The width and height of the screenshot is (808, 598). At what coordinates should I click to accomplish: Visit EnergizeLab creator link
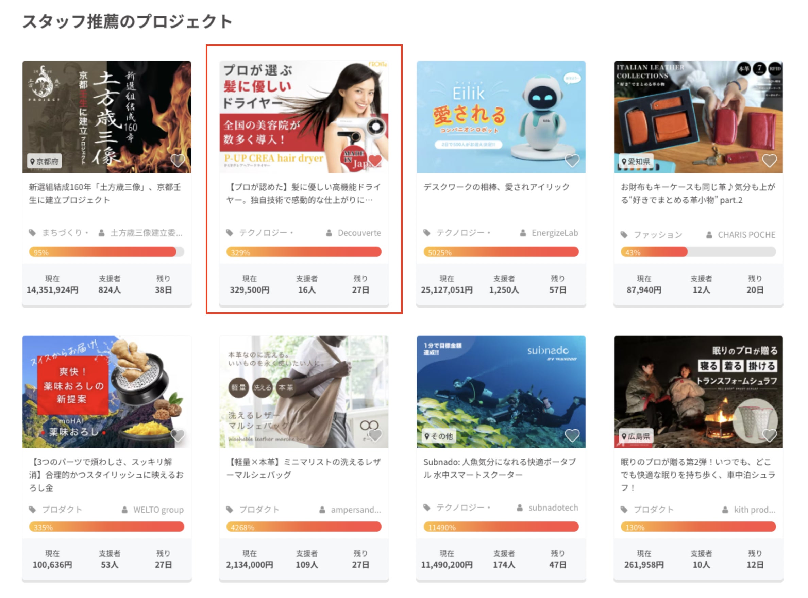555,233
